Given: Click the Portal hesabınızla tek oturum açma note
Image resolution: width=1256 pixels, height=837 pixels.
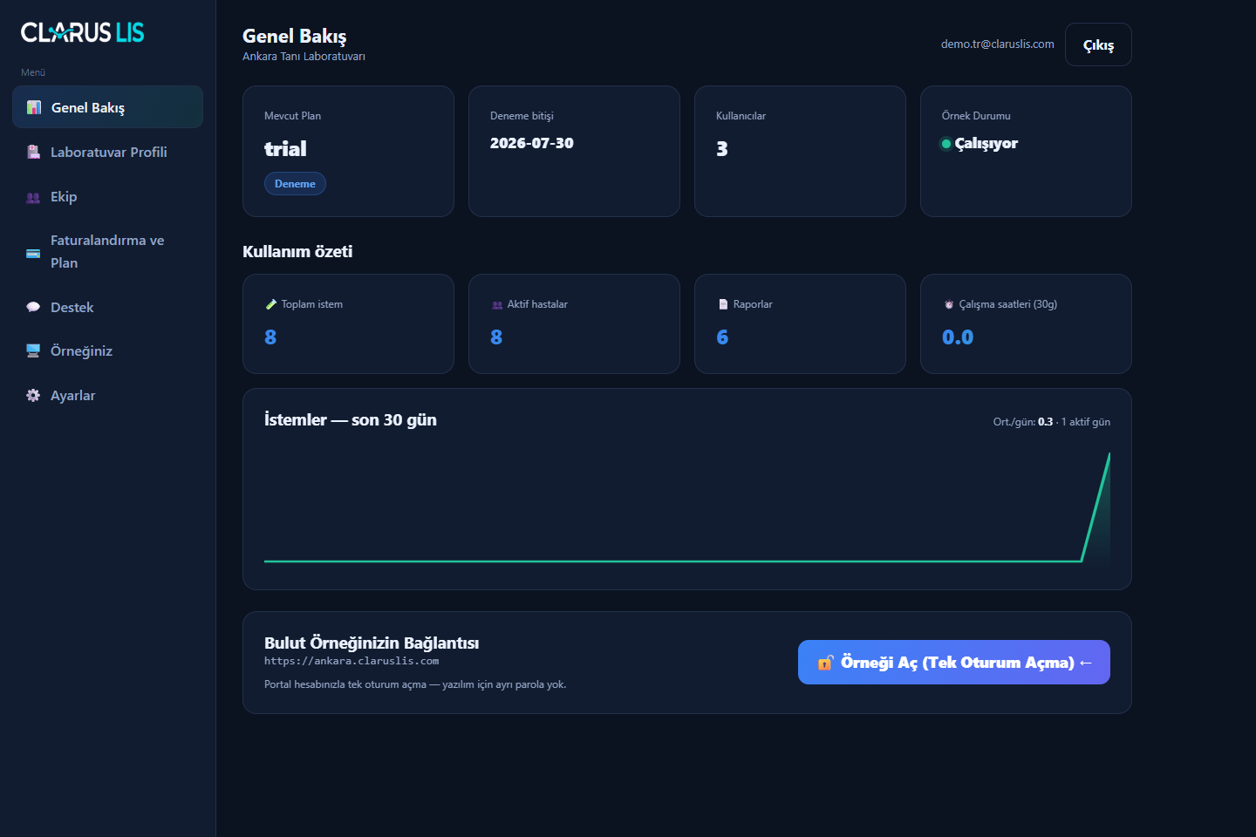Looking at the screenshot, I should (x=415, y=684).
